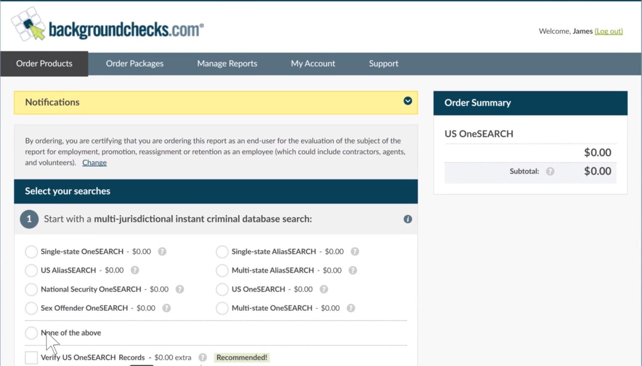Select US AliasSEARCH radio button
This screenshot has height=366, width=642.
31,270
